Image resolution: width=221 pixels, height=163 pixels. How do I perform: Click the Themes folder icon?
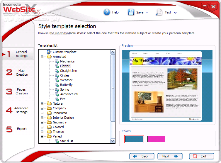point(49,132)
